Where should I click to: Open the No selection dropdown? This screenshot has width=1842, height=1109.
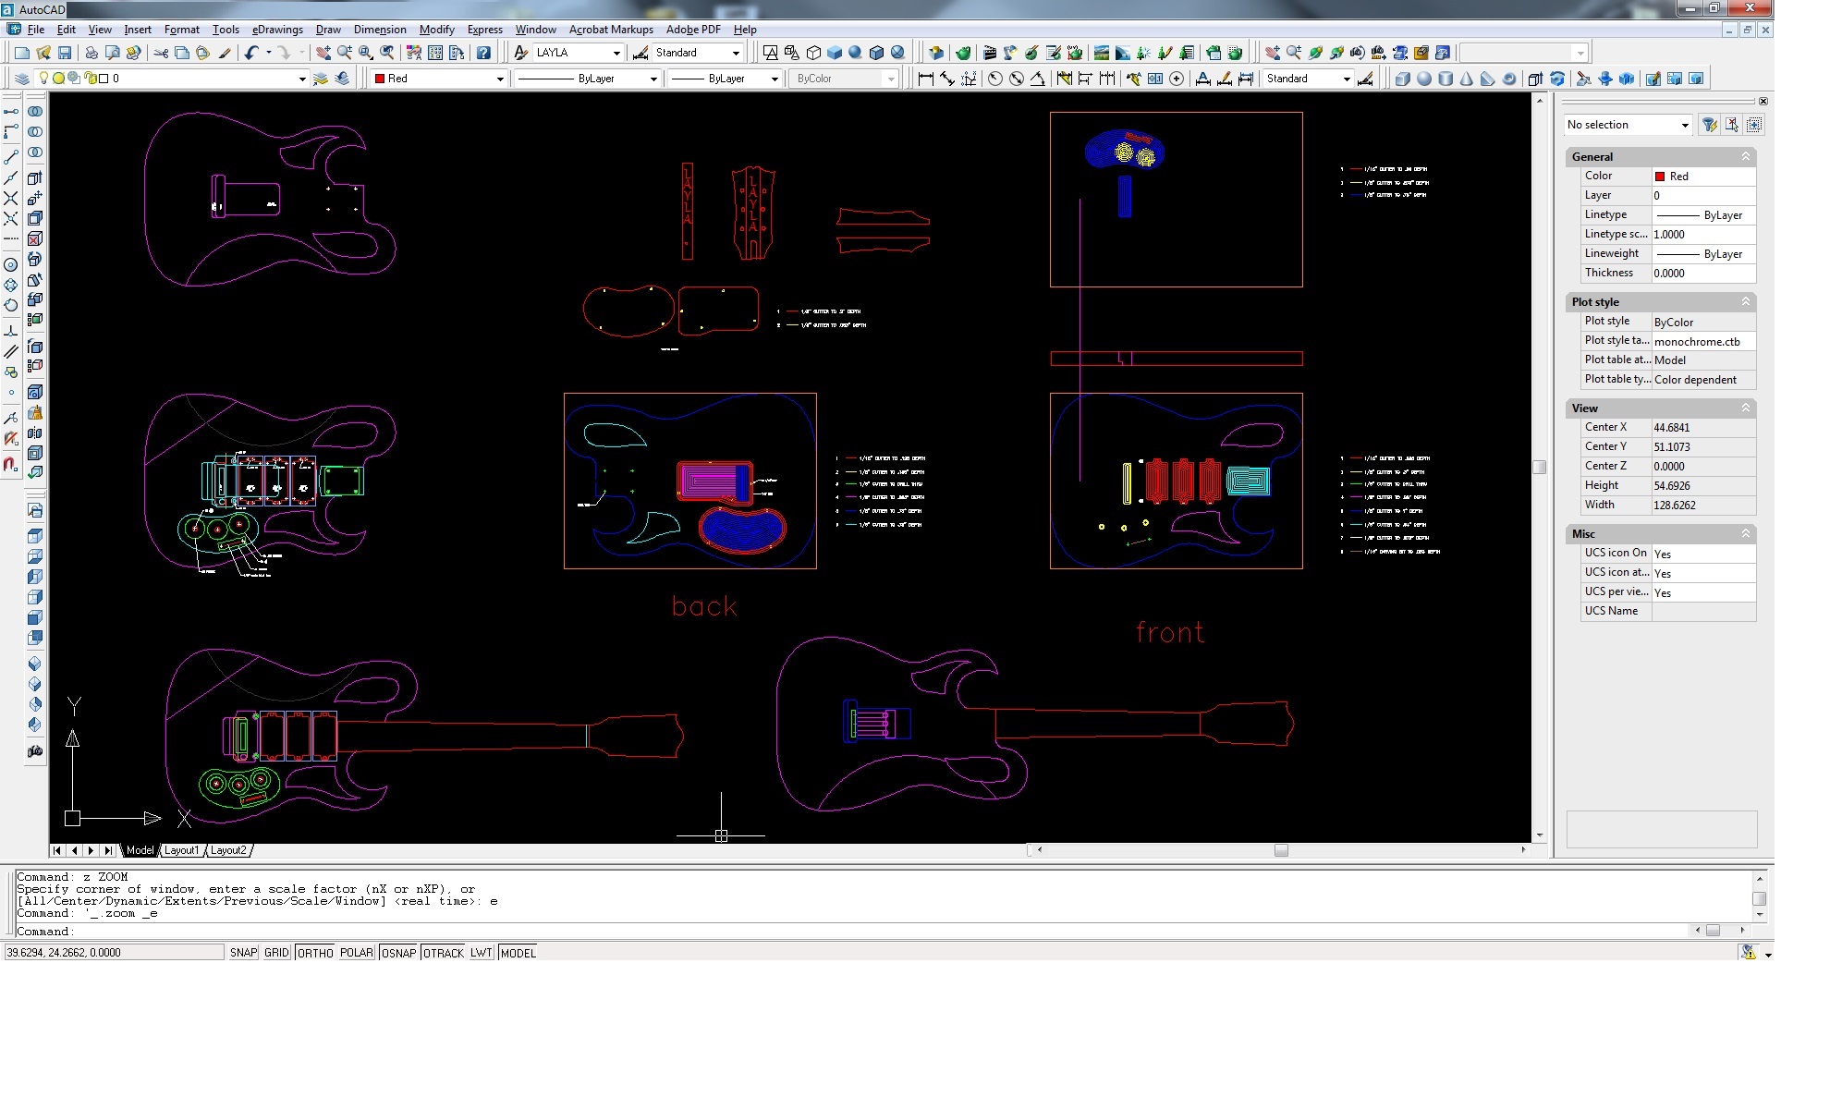point(1685,125)
